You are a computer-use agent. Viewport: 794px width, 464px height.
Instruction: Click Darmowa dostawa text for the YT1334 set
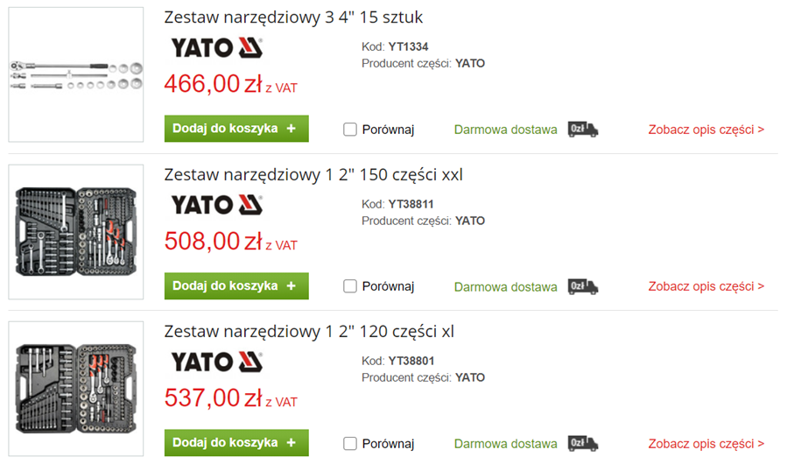click(x=505, y=130)
